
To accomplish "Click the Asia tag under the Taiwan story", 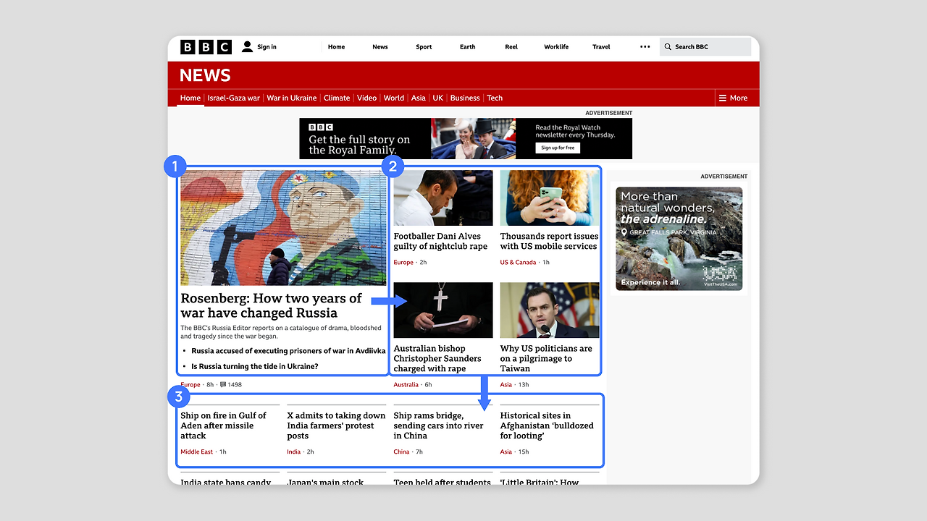I will pyautogui.click(x=506, y=385).
